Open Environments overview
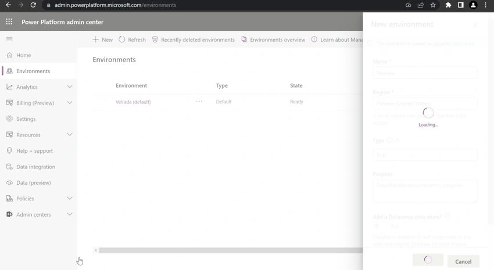494x270 pixels. 273,39
